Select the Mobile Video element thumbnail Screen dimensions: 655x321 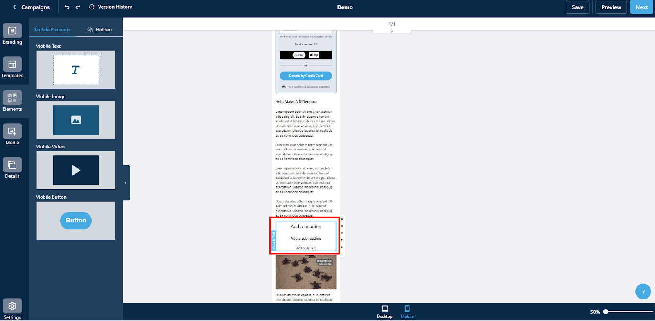tap(76, 170)
